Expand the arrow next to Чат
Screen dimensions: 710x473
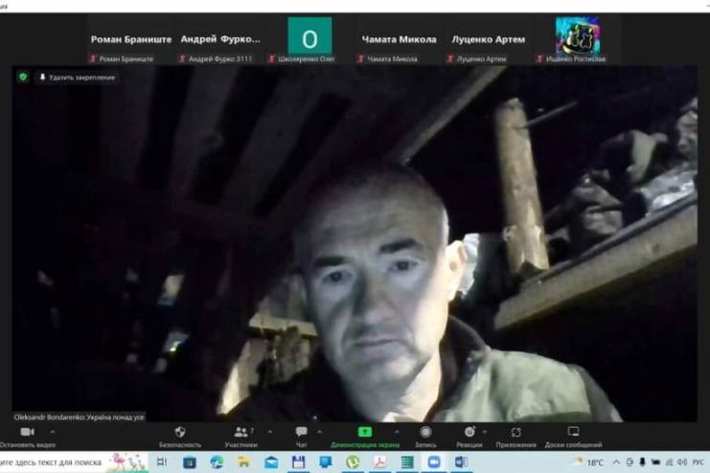point(319,432)
